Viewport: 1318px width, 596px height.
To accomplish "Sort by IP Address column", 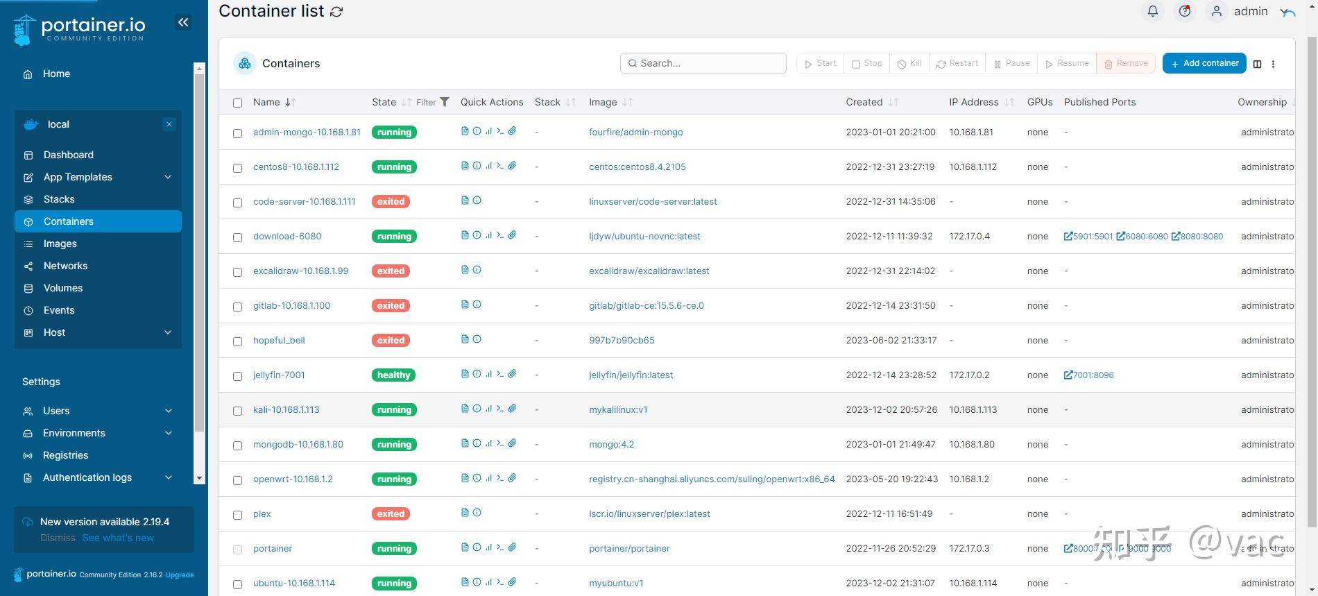I will click(x=981, y=102).
